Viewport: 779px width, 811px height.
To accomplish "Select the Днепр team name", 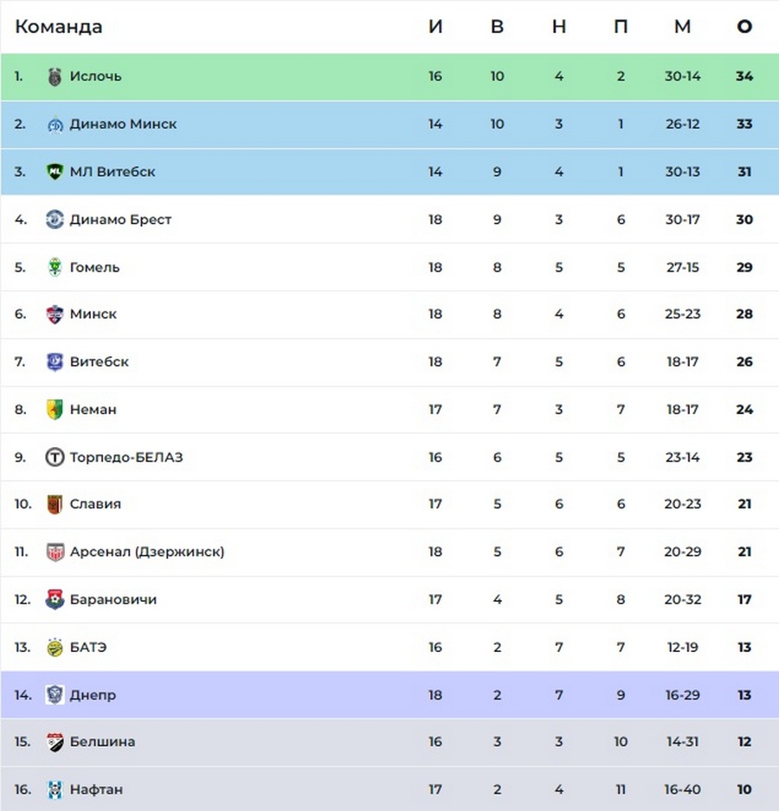I will click(x=93, y=695).
